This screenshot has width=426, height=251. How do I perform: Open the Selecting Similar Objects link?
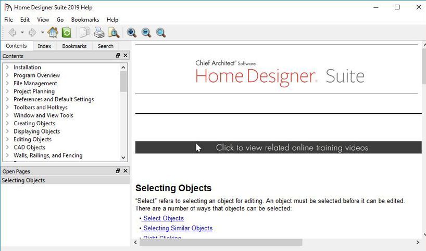click(178, 228)
